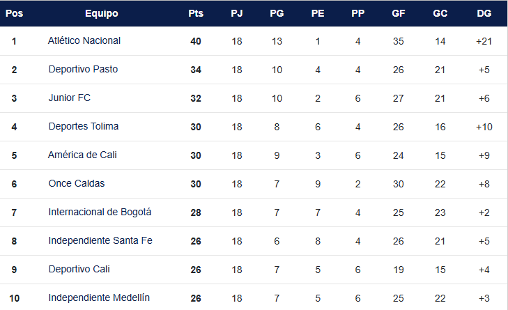The height and width of the screenshot is (310, 508).
Task: Click the DG column header
Action: (x=484, y=13)
